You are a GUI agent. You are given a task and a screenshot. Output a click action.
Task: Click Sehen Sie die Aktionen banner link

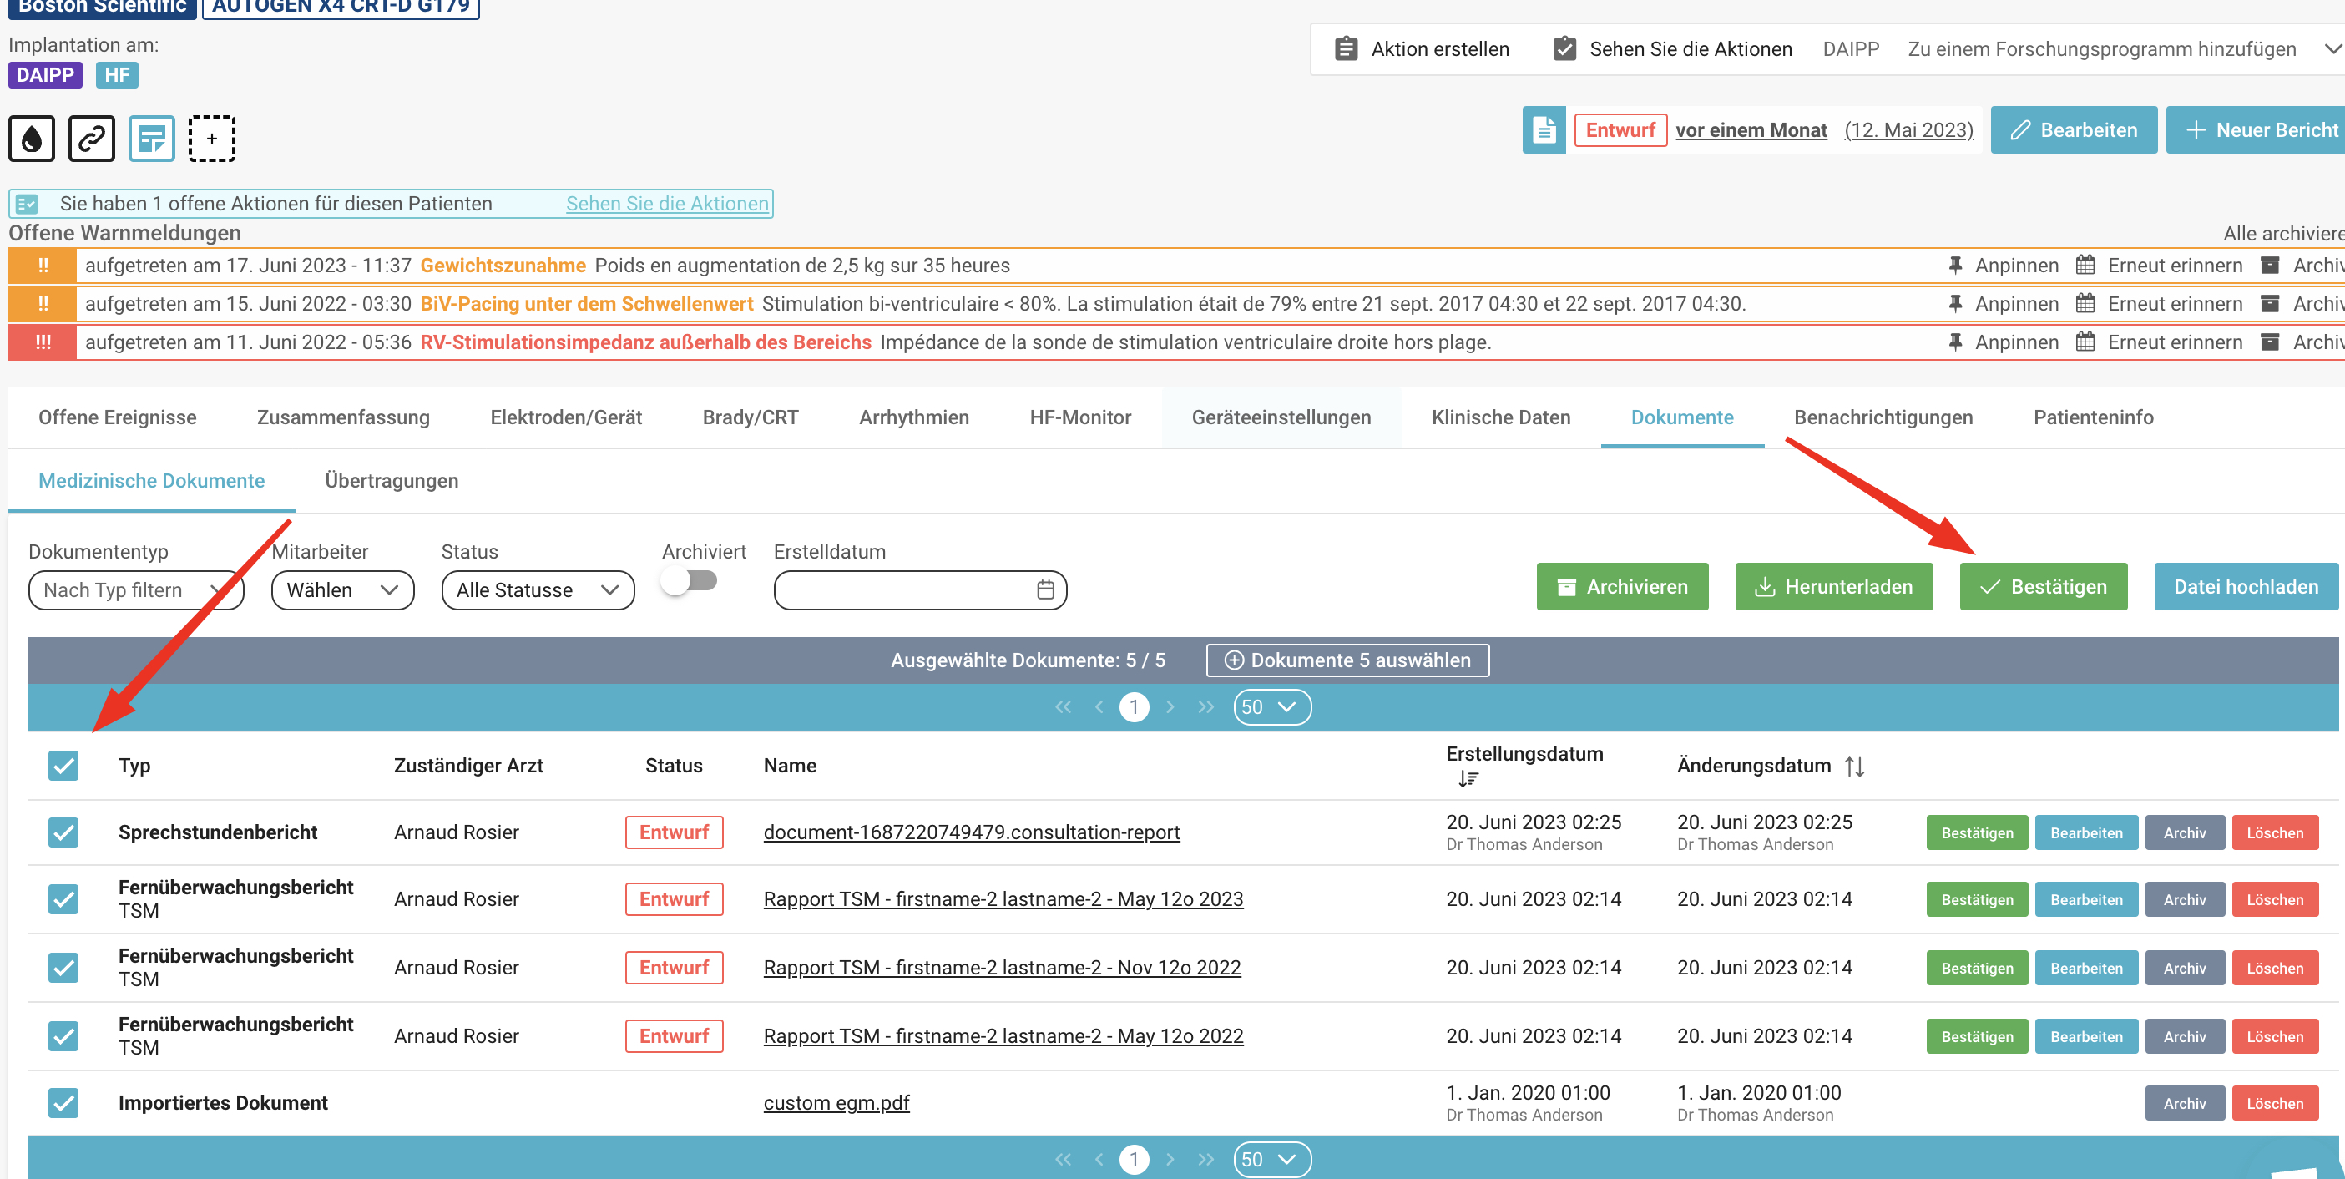tap(667, 204)
